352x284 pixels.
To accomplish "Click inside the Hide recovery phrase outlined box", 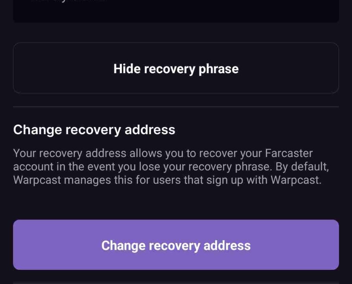I will pos(176,68).
